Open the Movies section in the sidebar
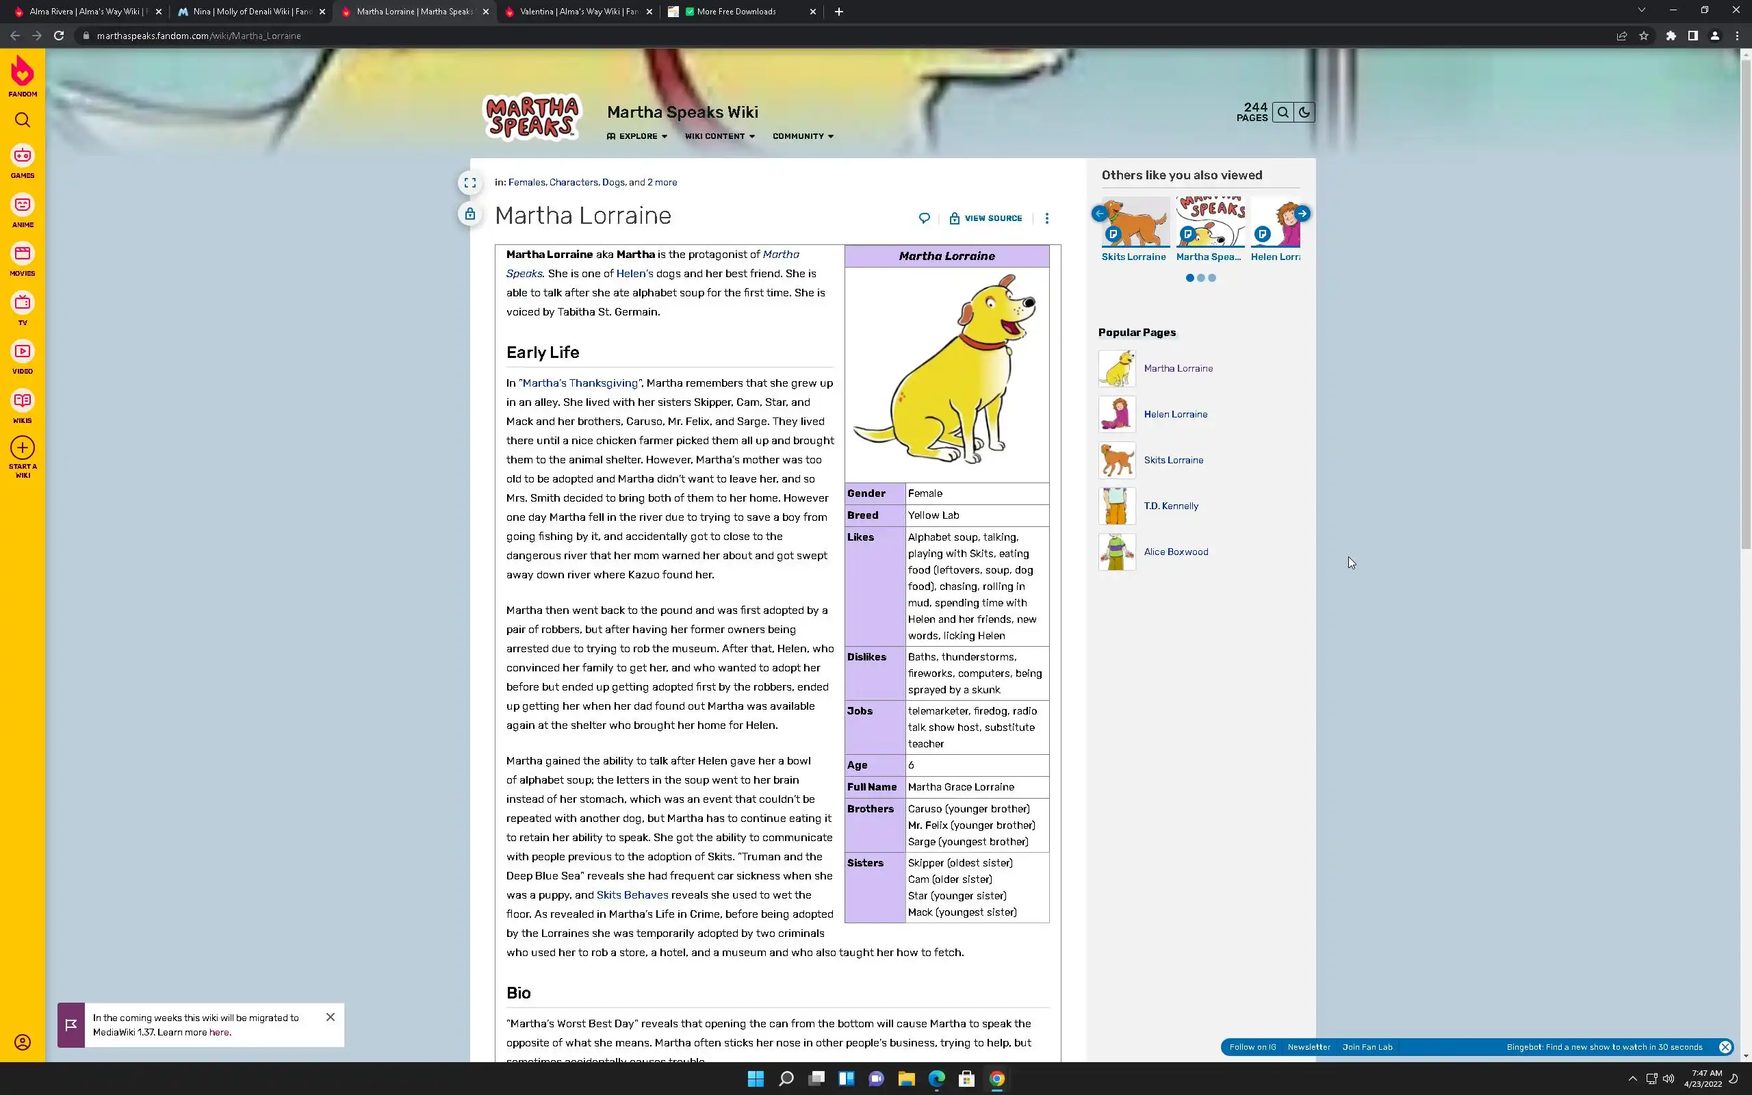This screenshot has width=1752, height=1095. (23, 254)
